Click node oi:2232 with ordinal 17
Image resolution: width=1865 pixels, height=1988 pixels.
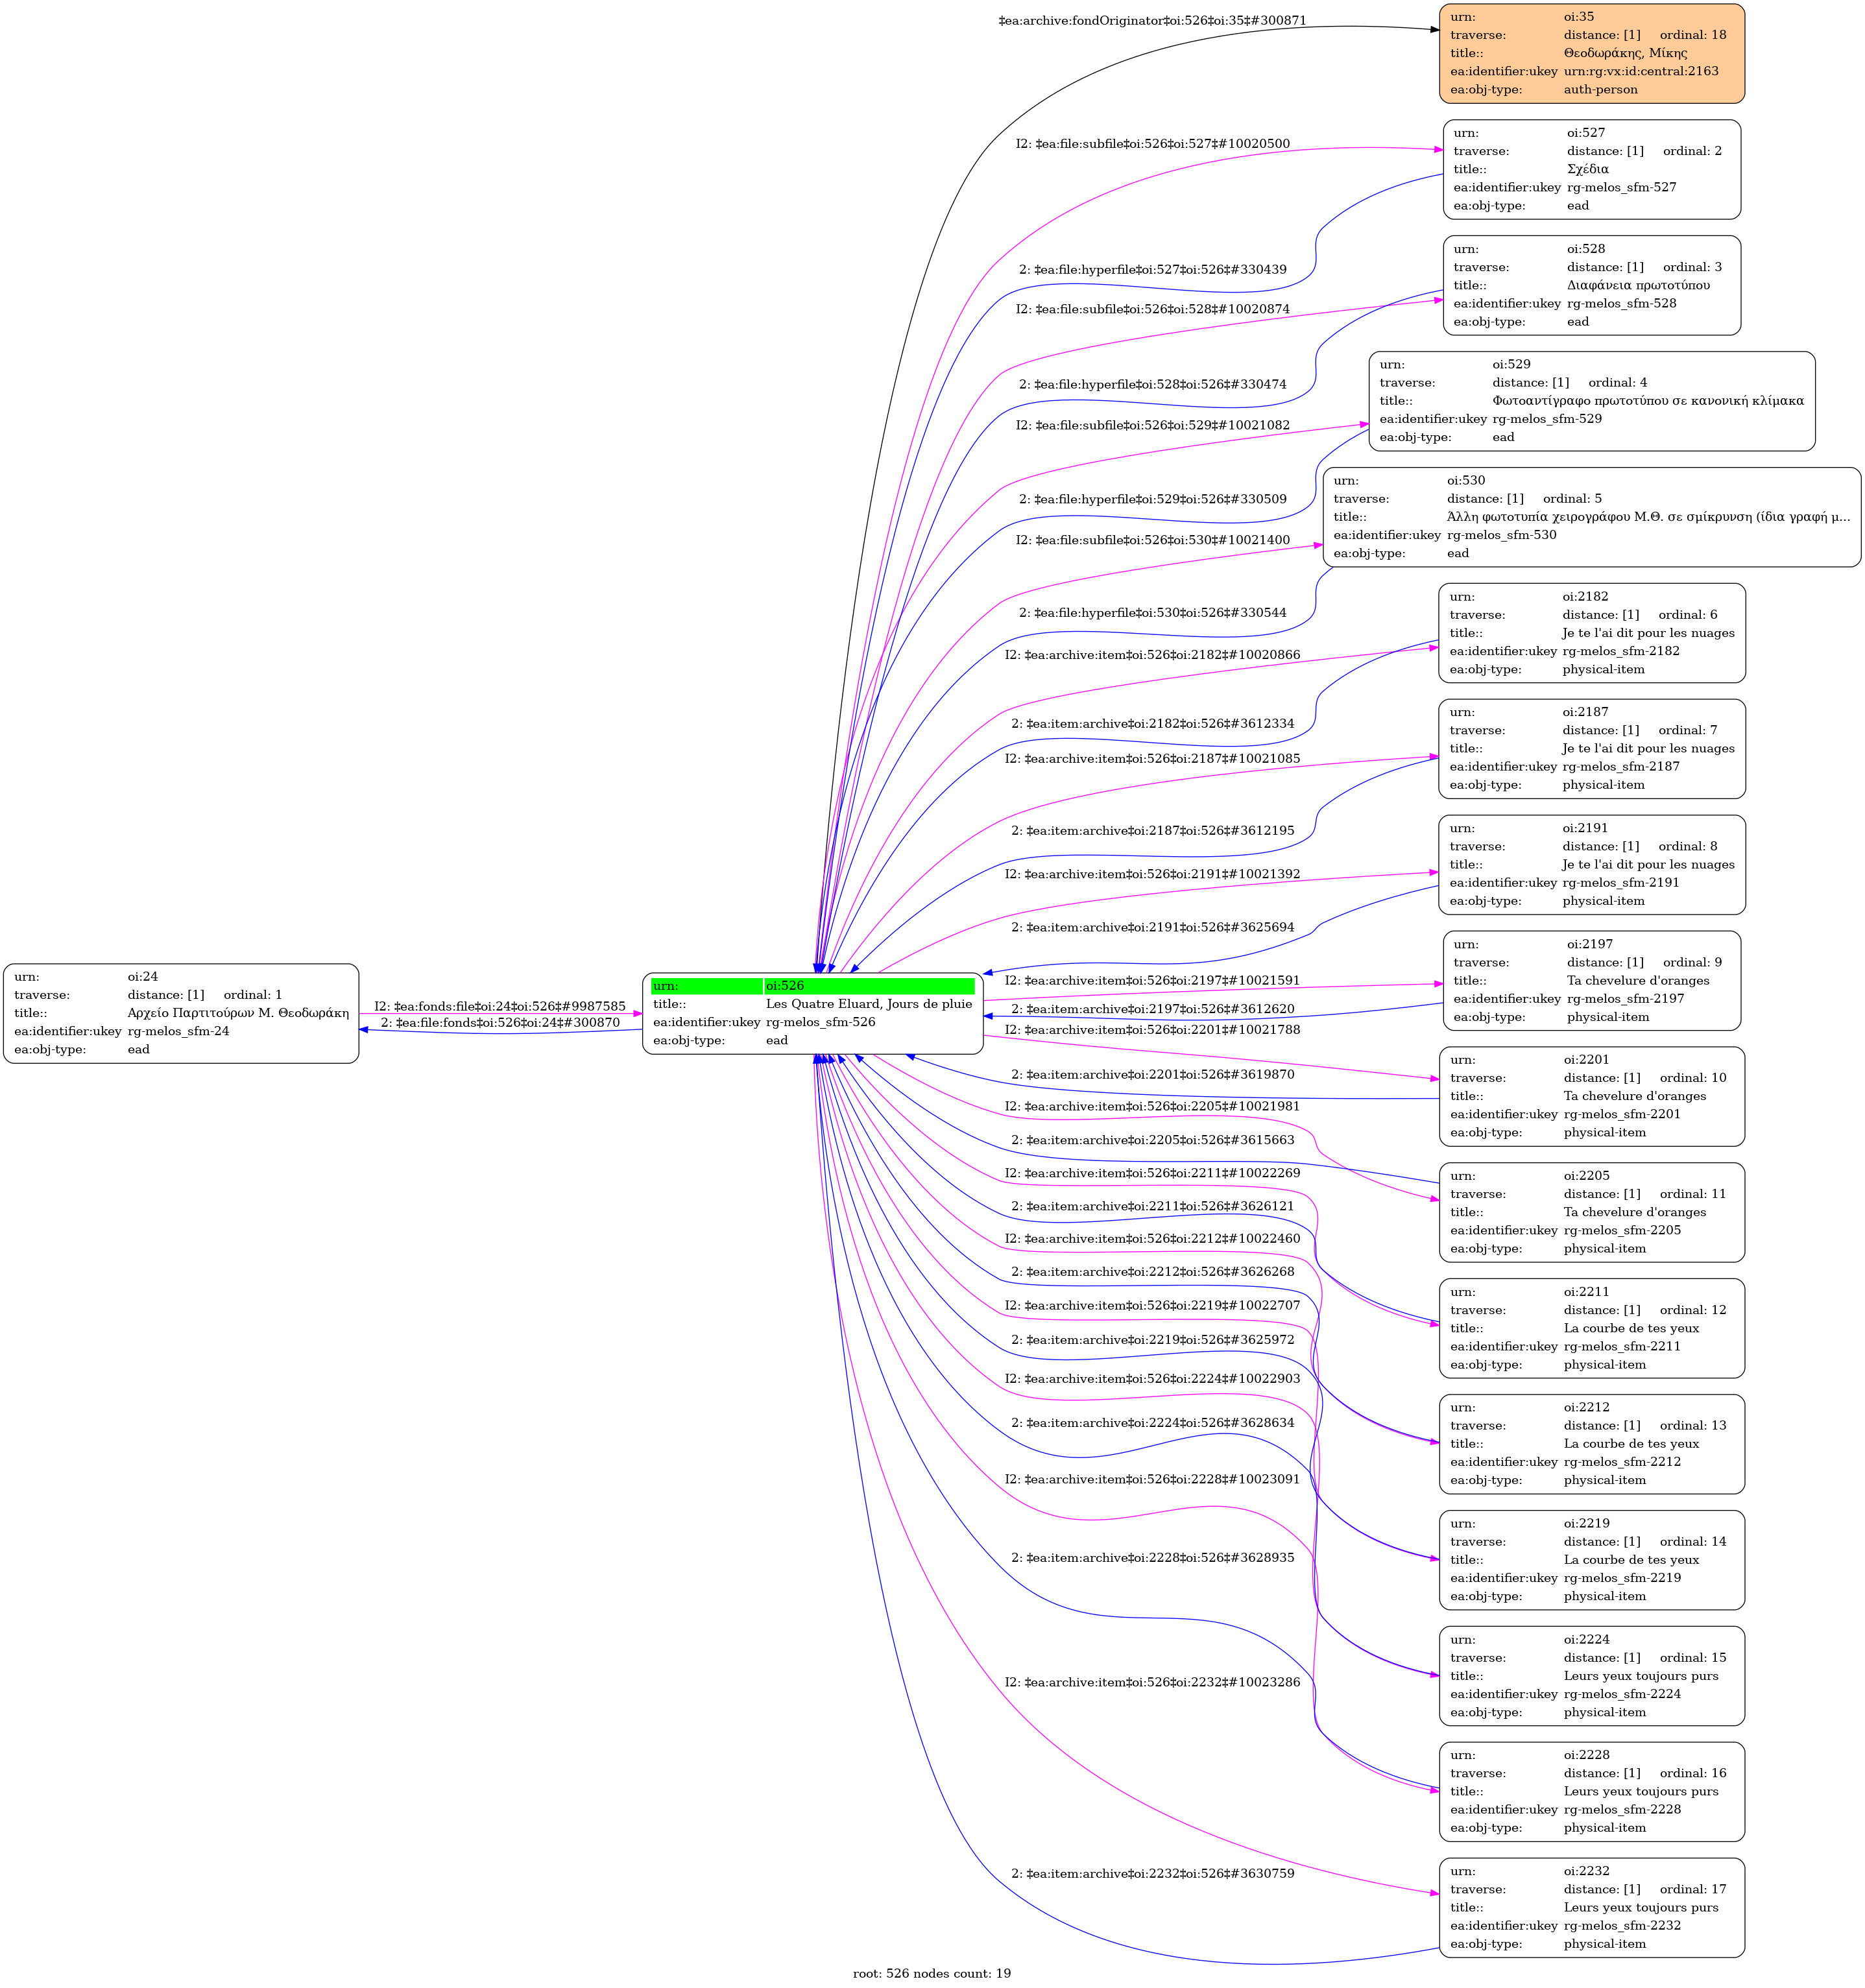point(1592,1907)
